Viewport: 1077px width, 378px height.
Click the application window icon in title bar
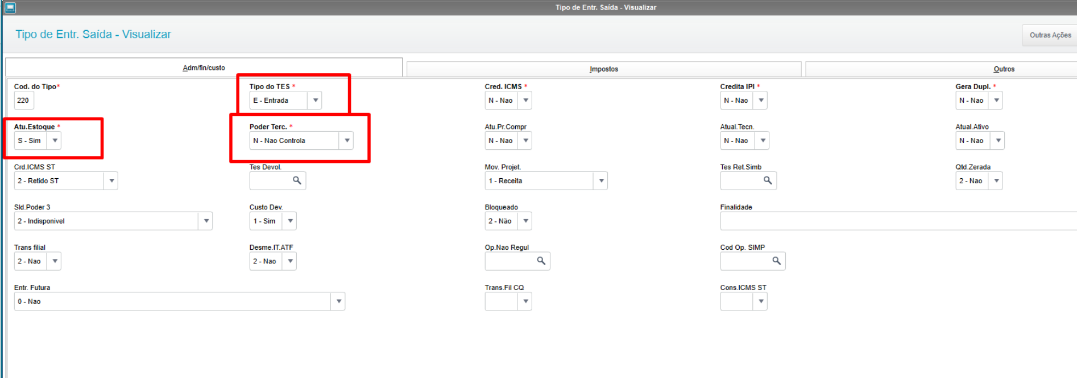[x=10, y=7]
